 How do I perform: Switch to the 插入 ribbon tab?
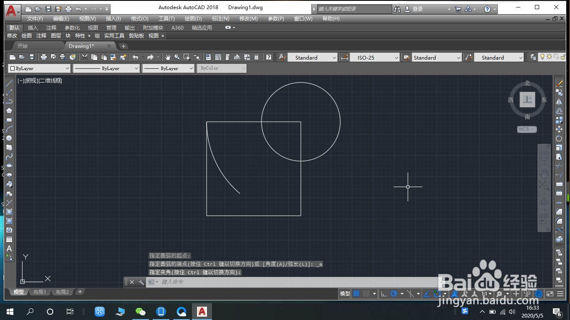click(x=33, y=27)
